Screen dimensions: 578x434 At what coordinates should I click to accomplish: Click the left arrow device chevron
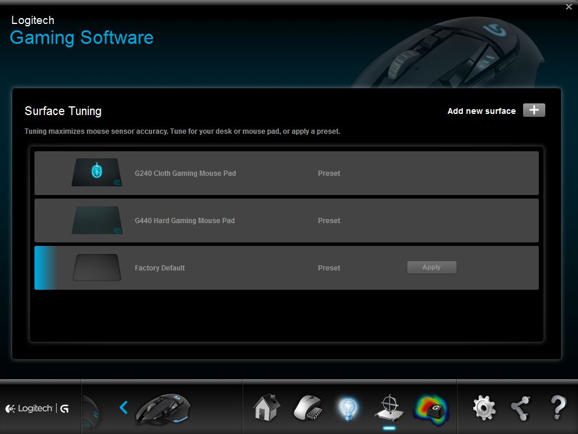[x=123, y=407]
